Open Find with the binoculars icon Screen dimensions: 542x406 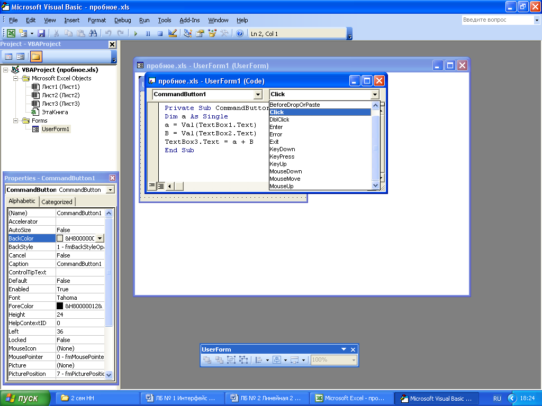[x=93, y=33]
